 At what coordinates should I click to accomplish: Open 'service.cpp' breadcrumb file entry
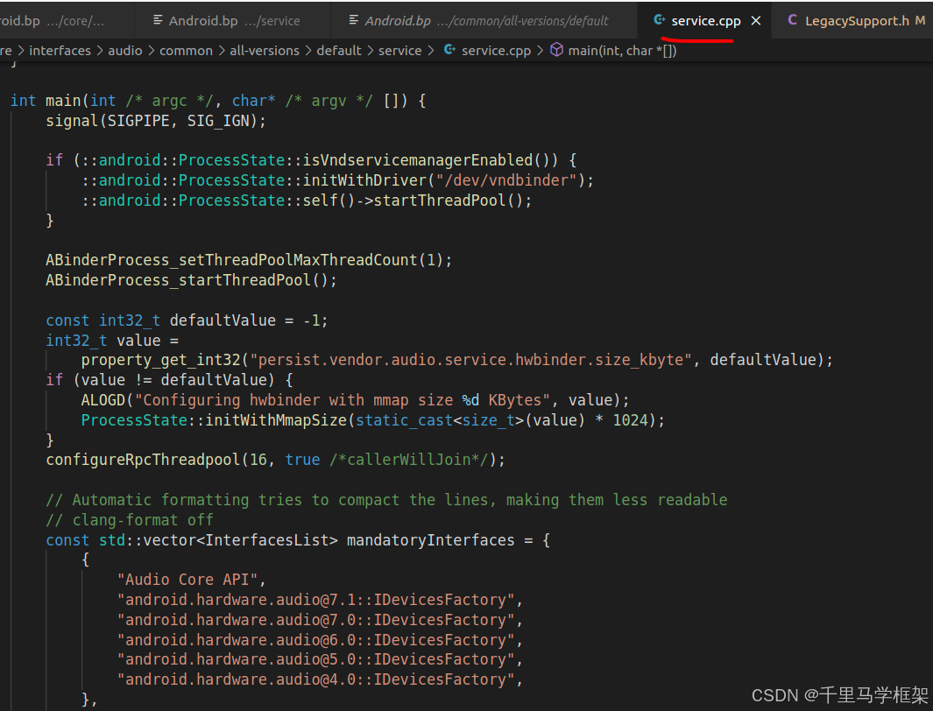496,51
